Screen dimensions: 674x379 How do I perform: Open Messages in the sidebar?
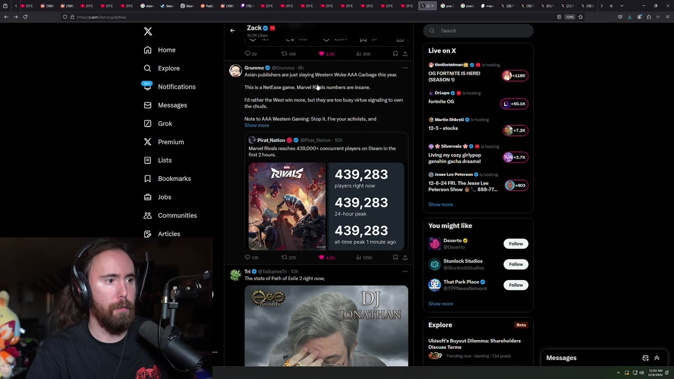pos(165,105)
